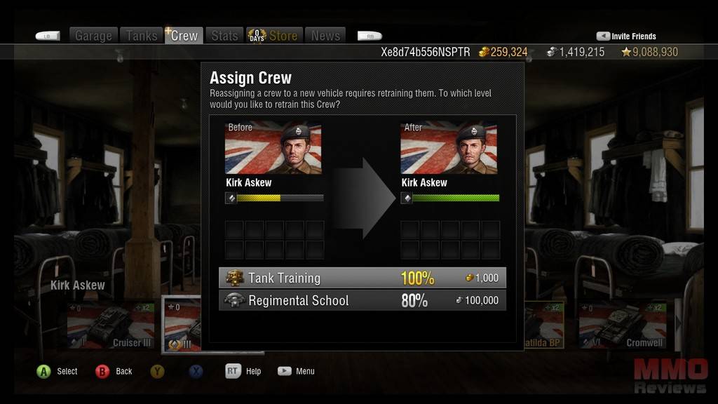Click the red B Back button icon
This screenshot has height=404, width=718.
(x=102, y=371)
